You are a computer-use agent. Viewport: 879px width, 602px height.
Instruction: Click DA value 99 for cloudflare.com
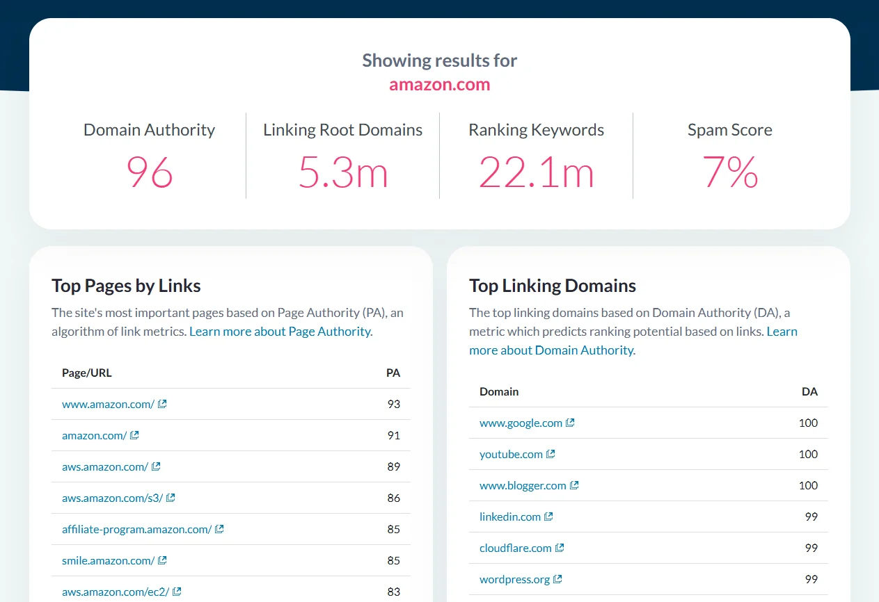[x=811, y=548]
